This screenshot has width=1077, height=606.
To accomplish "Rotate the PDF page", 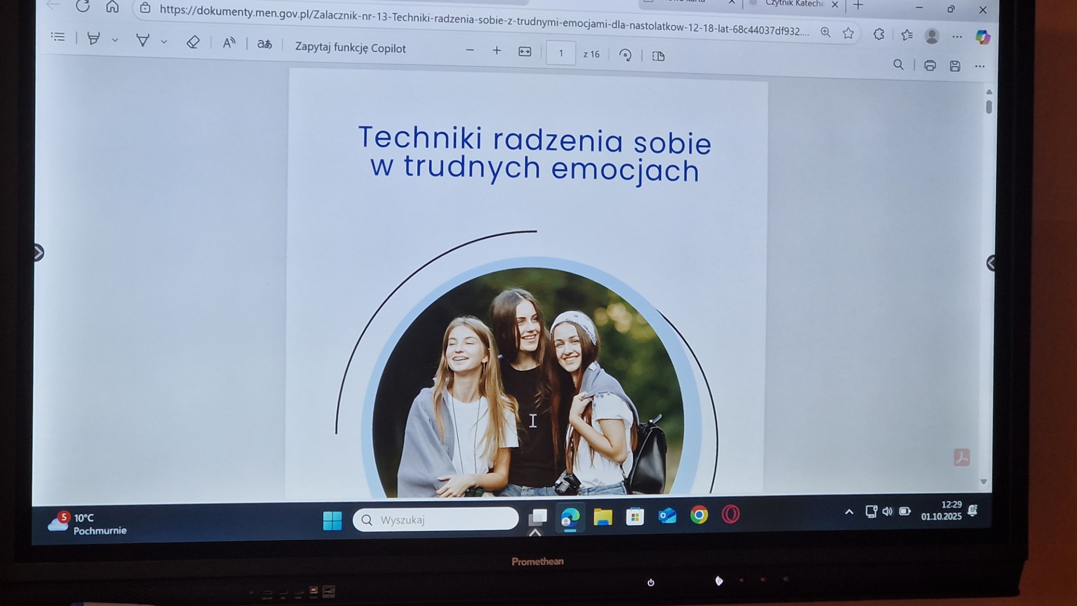I will point(625,55).
